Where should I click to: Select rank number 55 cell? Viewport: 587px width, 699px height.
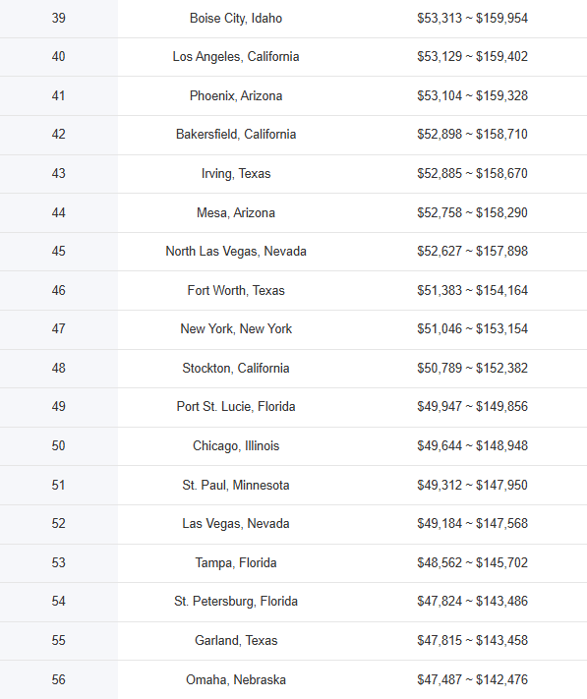click(x=58, y=641)
